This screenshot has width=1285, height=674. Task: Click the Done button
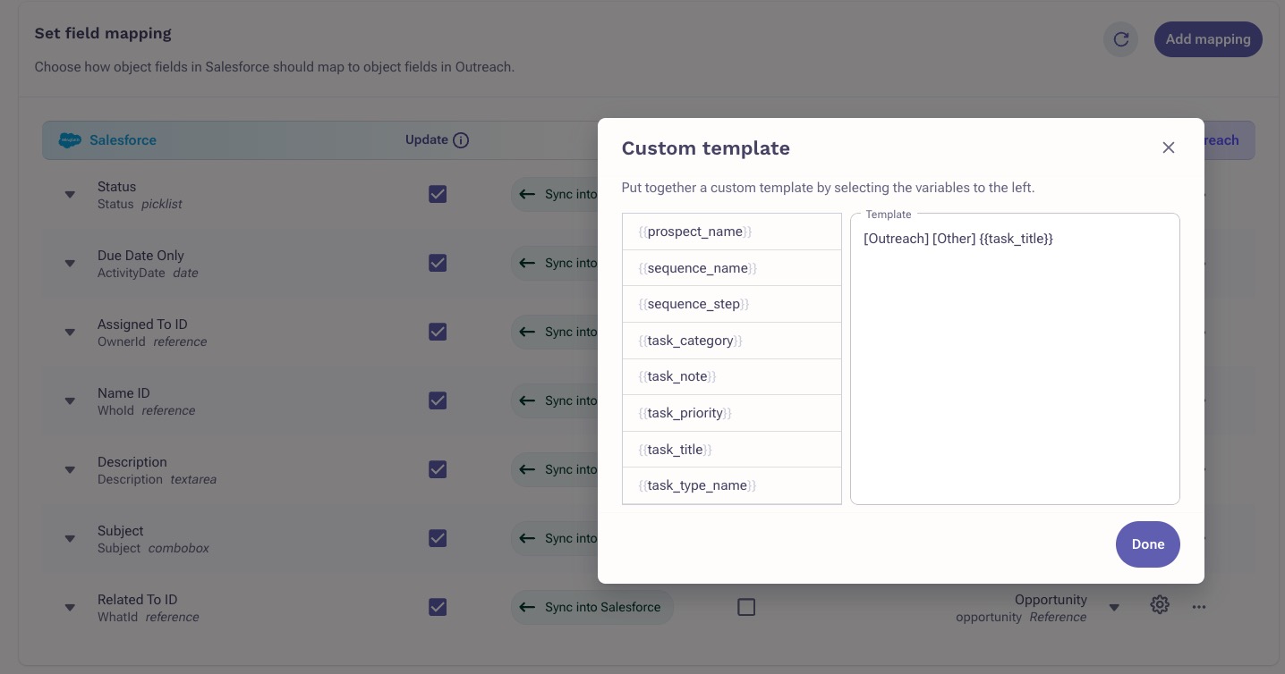[x=1147, y=544]
